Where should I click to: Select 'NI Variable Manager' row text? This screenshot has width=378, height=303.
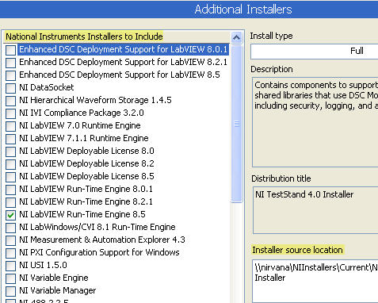(58, 290)
